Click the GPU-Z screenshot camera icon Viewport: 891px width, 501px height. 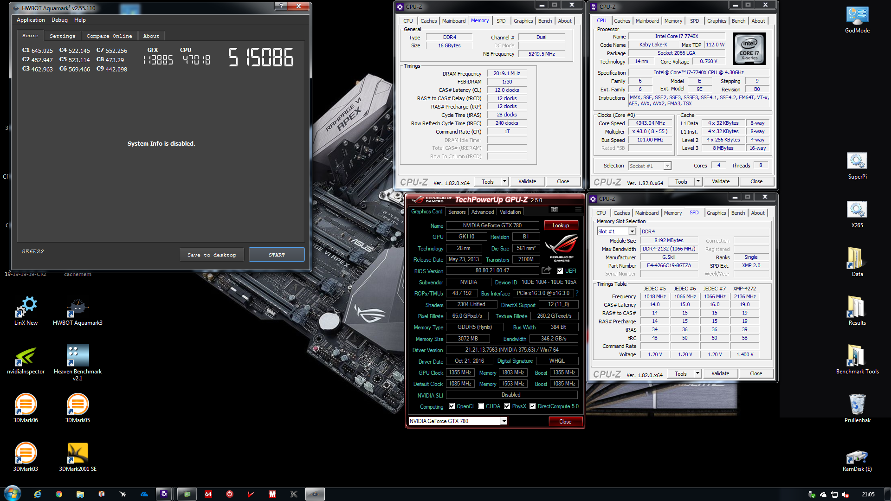point(554,210)
